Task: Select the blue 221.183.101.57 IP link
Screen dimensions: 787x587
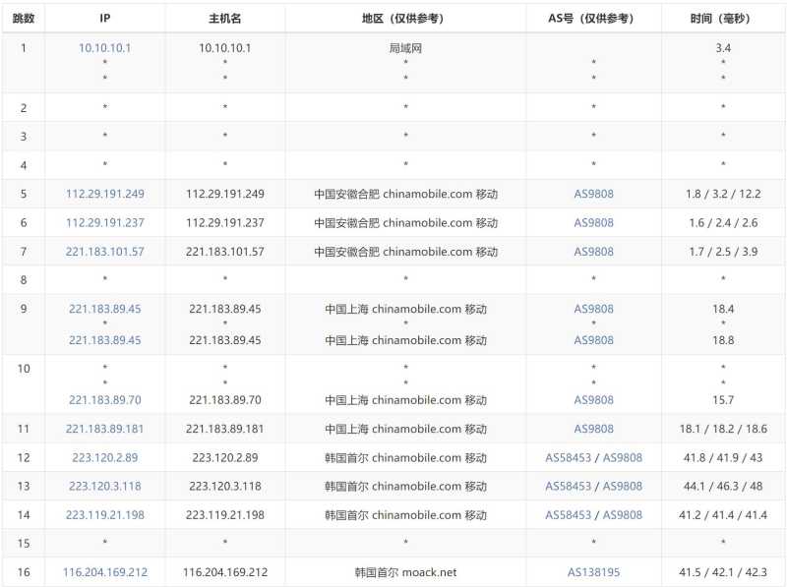Action: pyautogui.click(x=104, y=252)
